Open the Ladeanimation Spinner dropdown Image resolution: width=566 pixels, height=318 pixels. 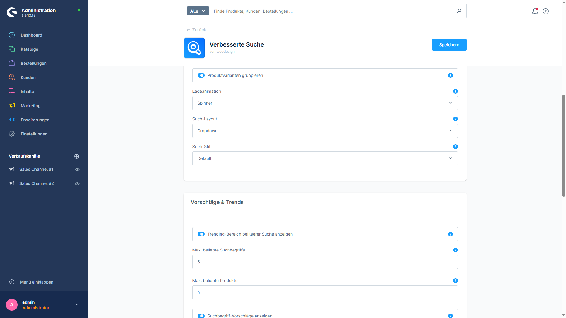tap(325, 103)
